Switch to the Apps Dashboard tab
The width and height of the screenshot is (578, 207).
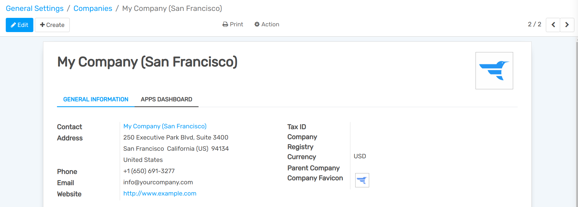[166, 99]
